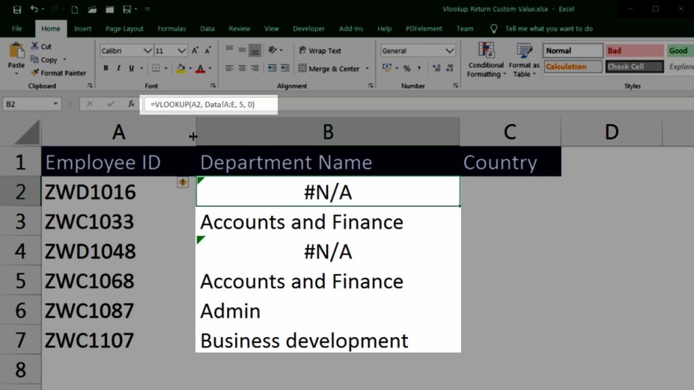Click the Increase Font Size icon
This screenshot has height=390, width=694.
[x=195, y=51]
